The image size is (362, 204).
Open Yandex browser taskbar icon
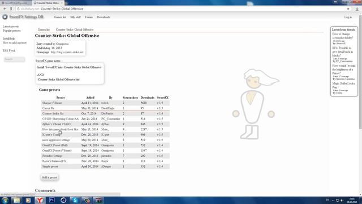[40, 200]
